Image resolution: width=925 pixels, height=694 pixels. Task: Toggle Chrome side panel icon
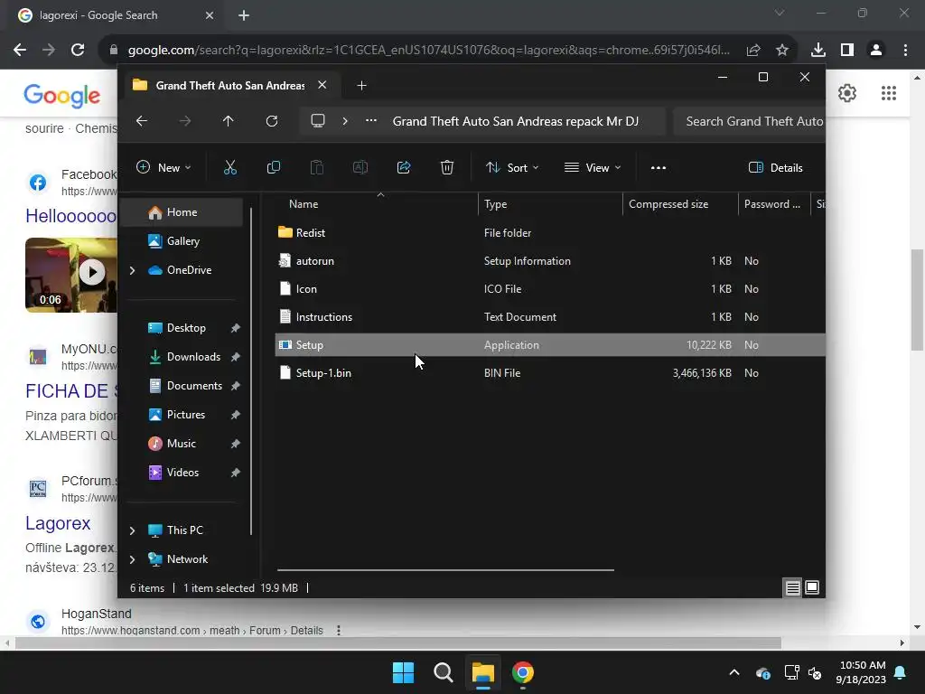[847, 51]
